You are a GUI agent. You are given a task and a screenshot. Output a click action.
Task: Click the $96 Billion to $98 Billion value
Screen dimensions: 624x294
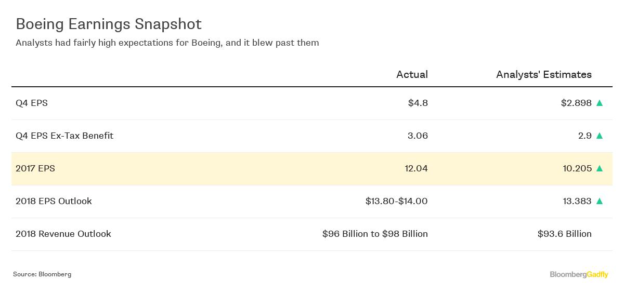point(375,234)
